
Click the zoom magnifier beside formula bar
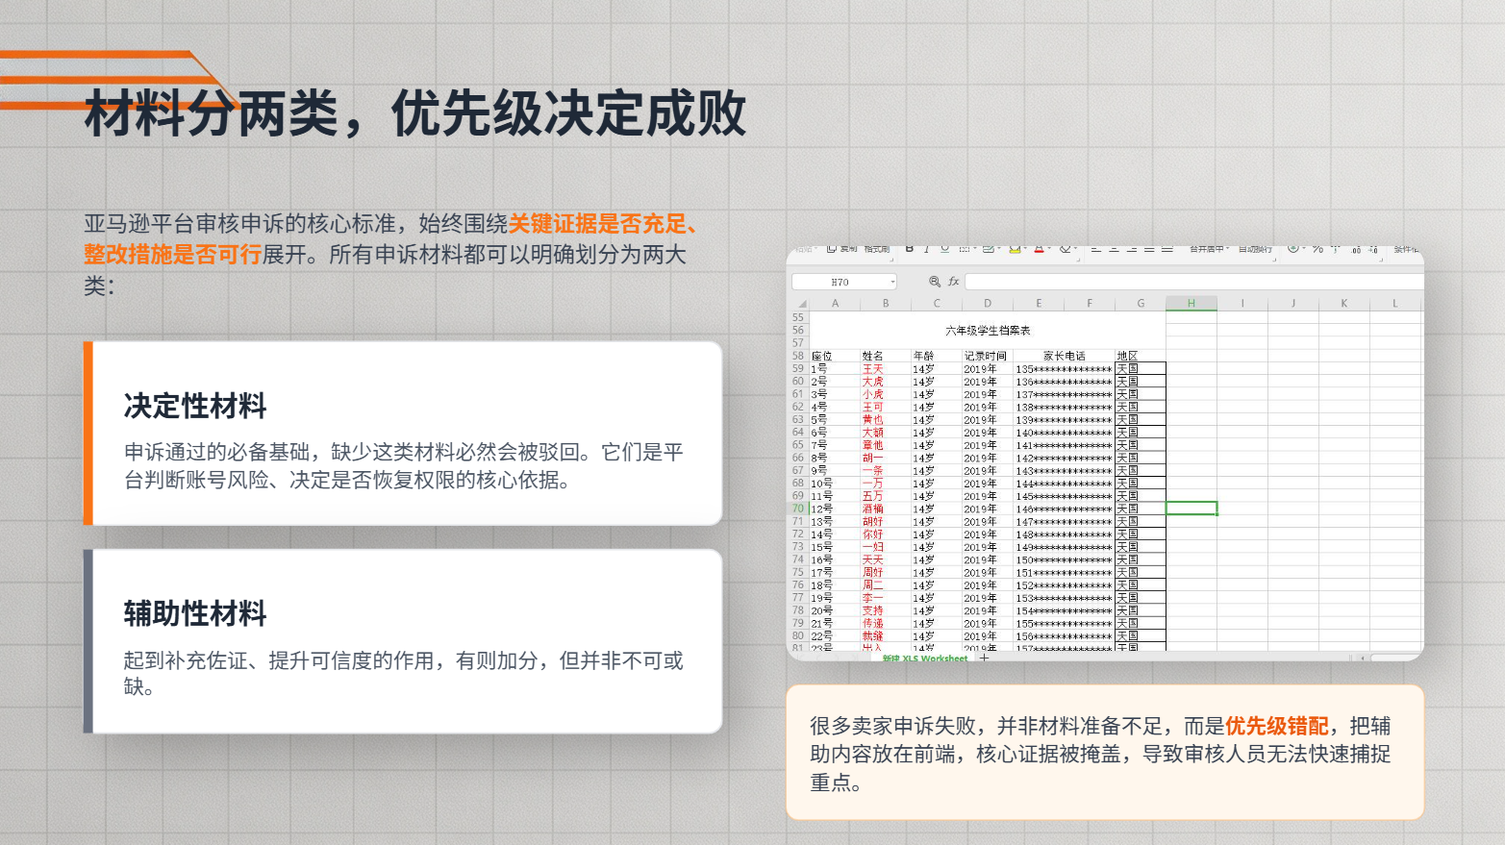coord(935,282)
